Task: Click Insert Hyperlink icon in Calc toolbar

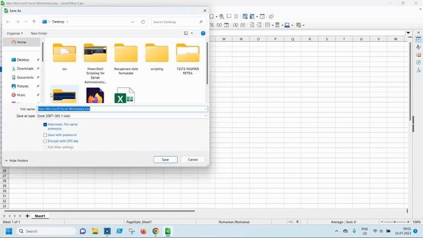Action: (x=221, y=17)
